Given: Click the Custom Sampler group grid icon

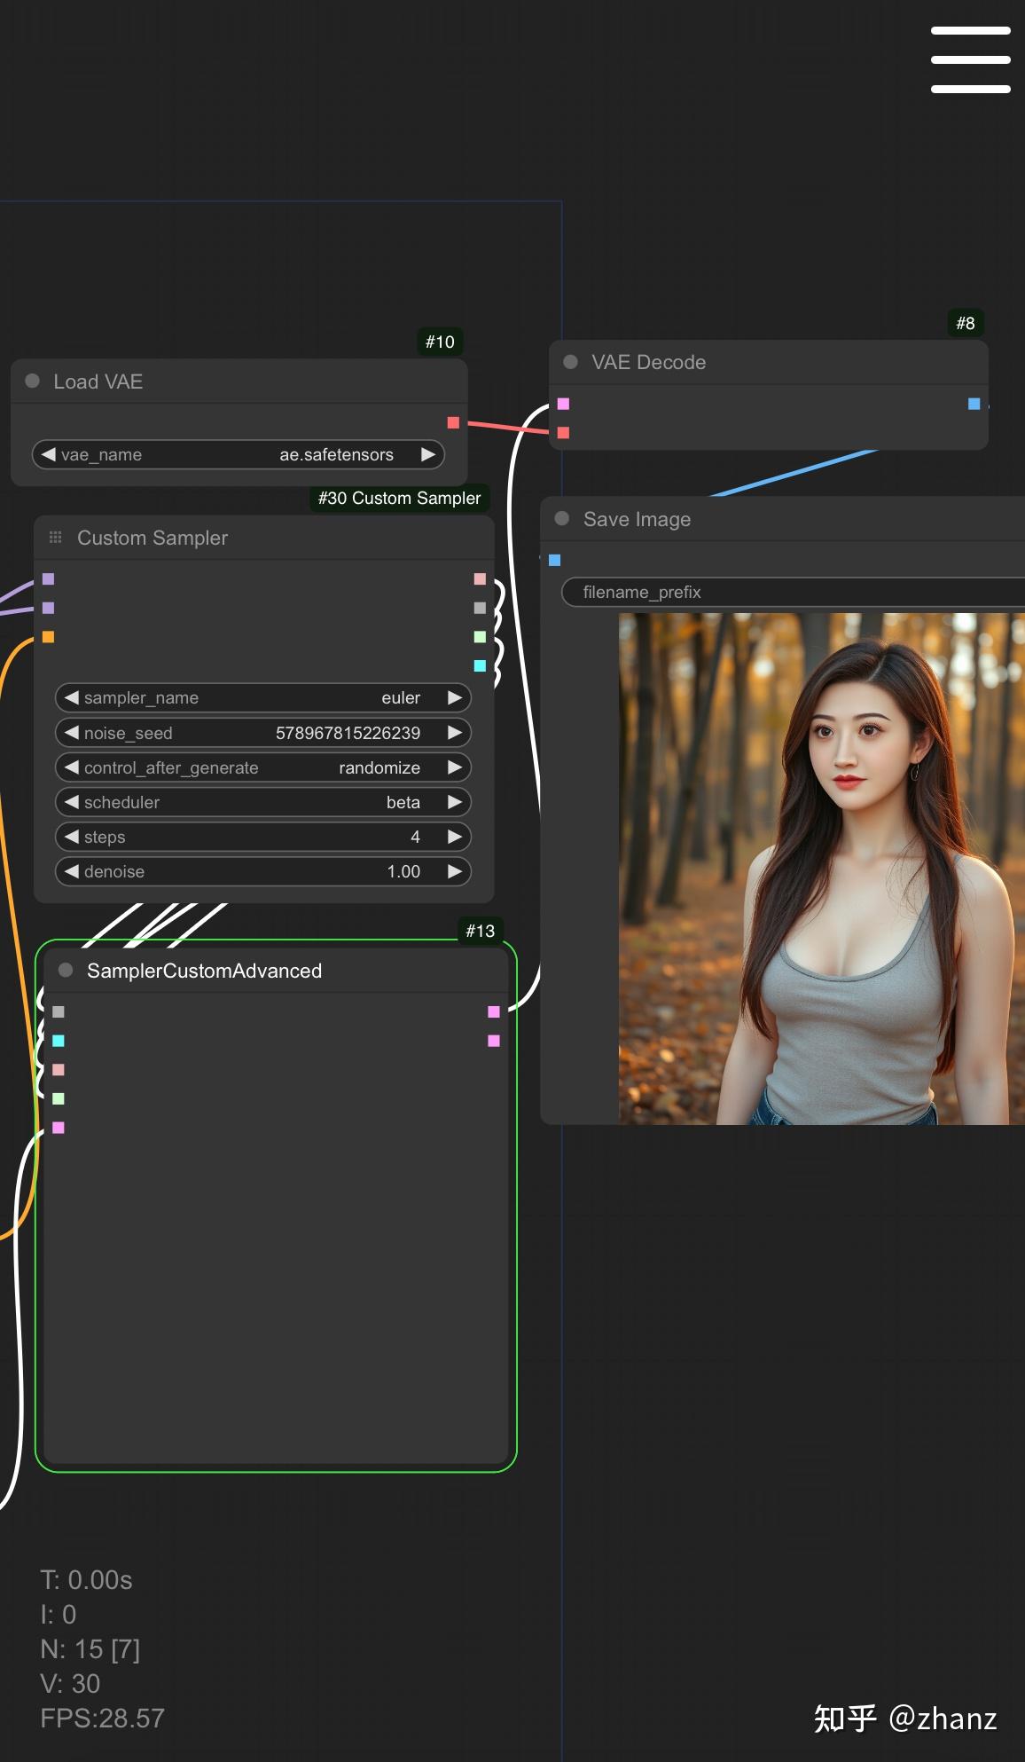Looking at the screenshot, I should click(x=56, y=538).
